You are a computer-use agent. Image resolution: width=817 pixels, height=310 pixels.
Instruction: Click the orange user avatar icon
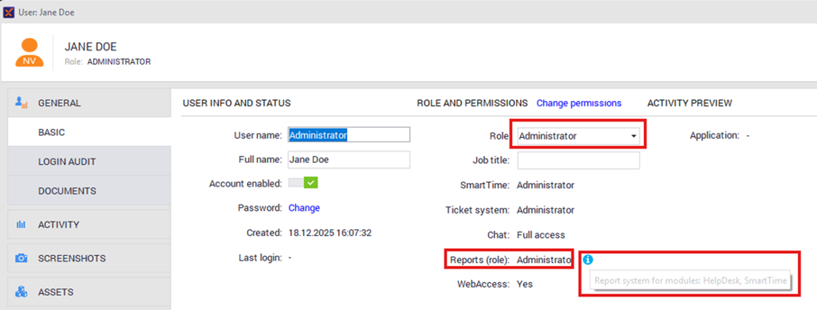30,53
